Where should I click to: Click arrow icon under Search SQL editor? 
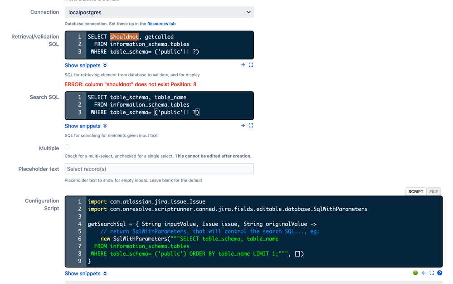tap(243, 125)
